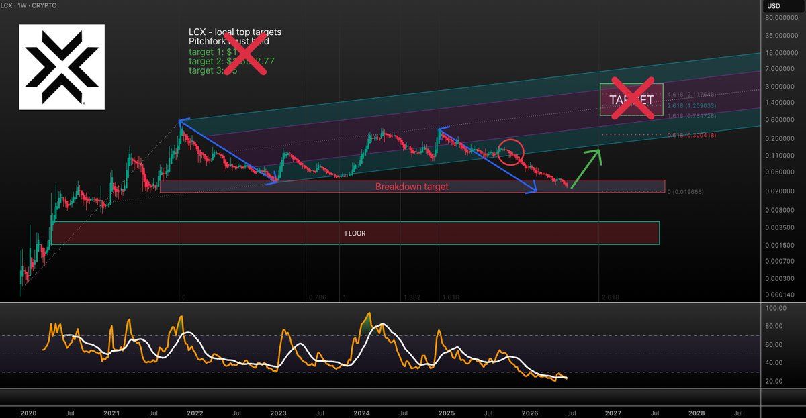Viewport: 806px width, 418px height.
Task: Click Fib level label 0.618 (0.300418)
Action: click(x=691, y=136)
